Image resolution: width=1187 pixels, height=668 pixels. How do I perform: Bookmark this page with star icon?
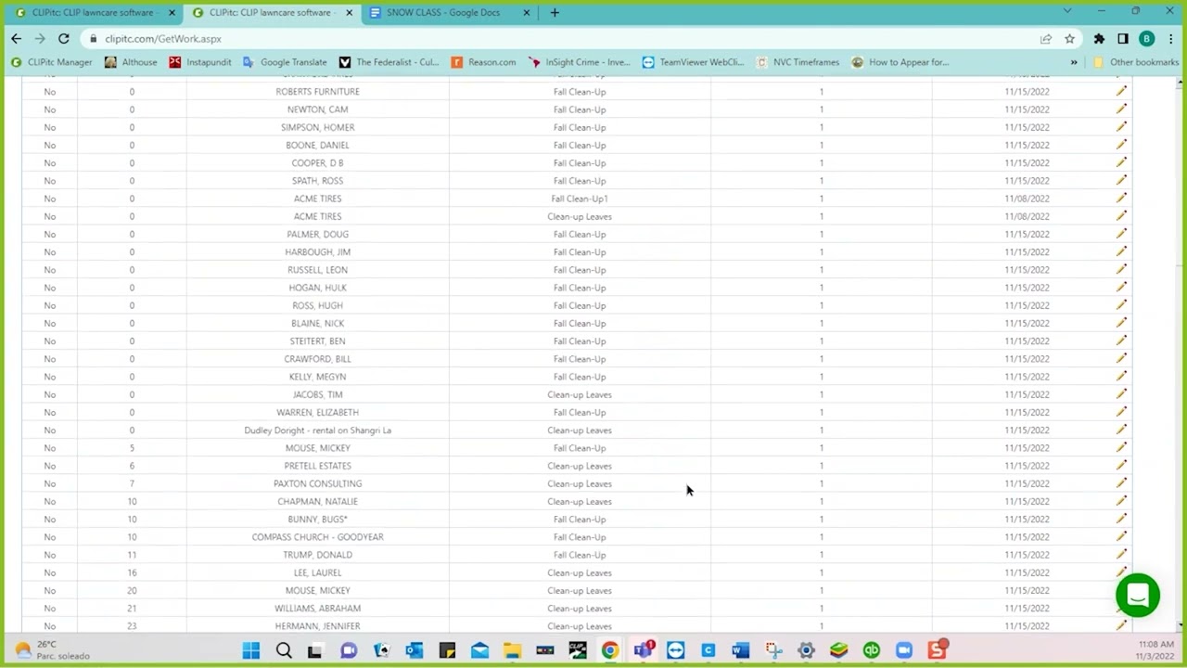1069,38
